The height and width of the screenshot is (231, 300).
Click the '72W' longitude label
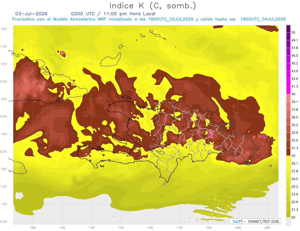pyautogui.click(x=150, y=228)
